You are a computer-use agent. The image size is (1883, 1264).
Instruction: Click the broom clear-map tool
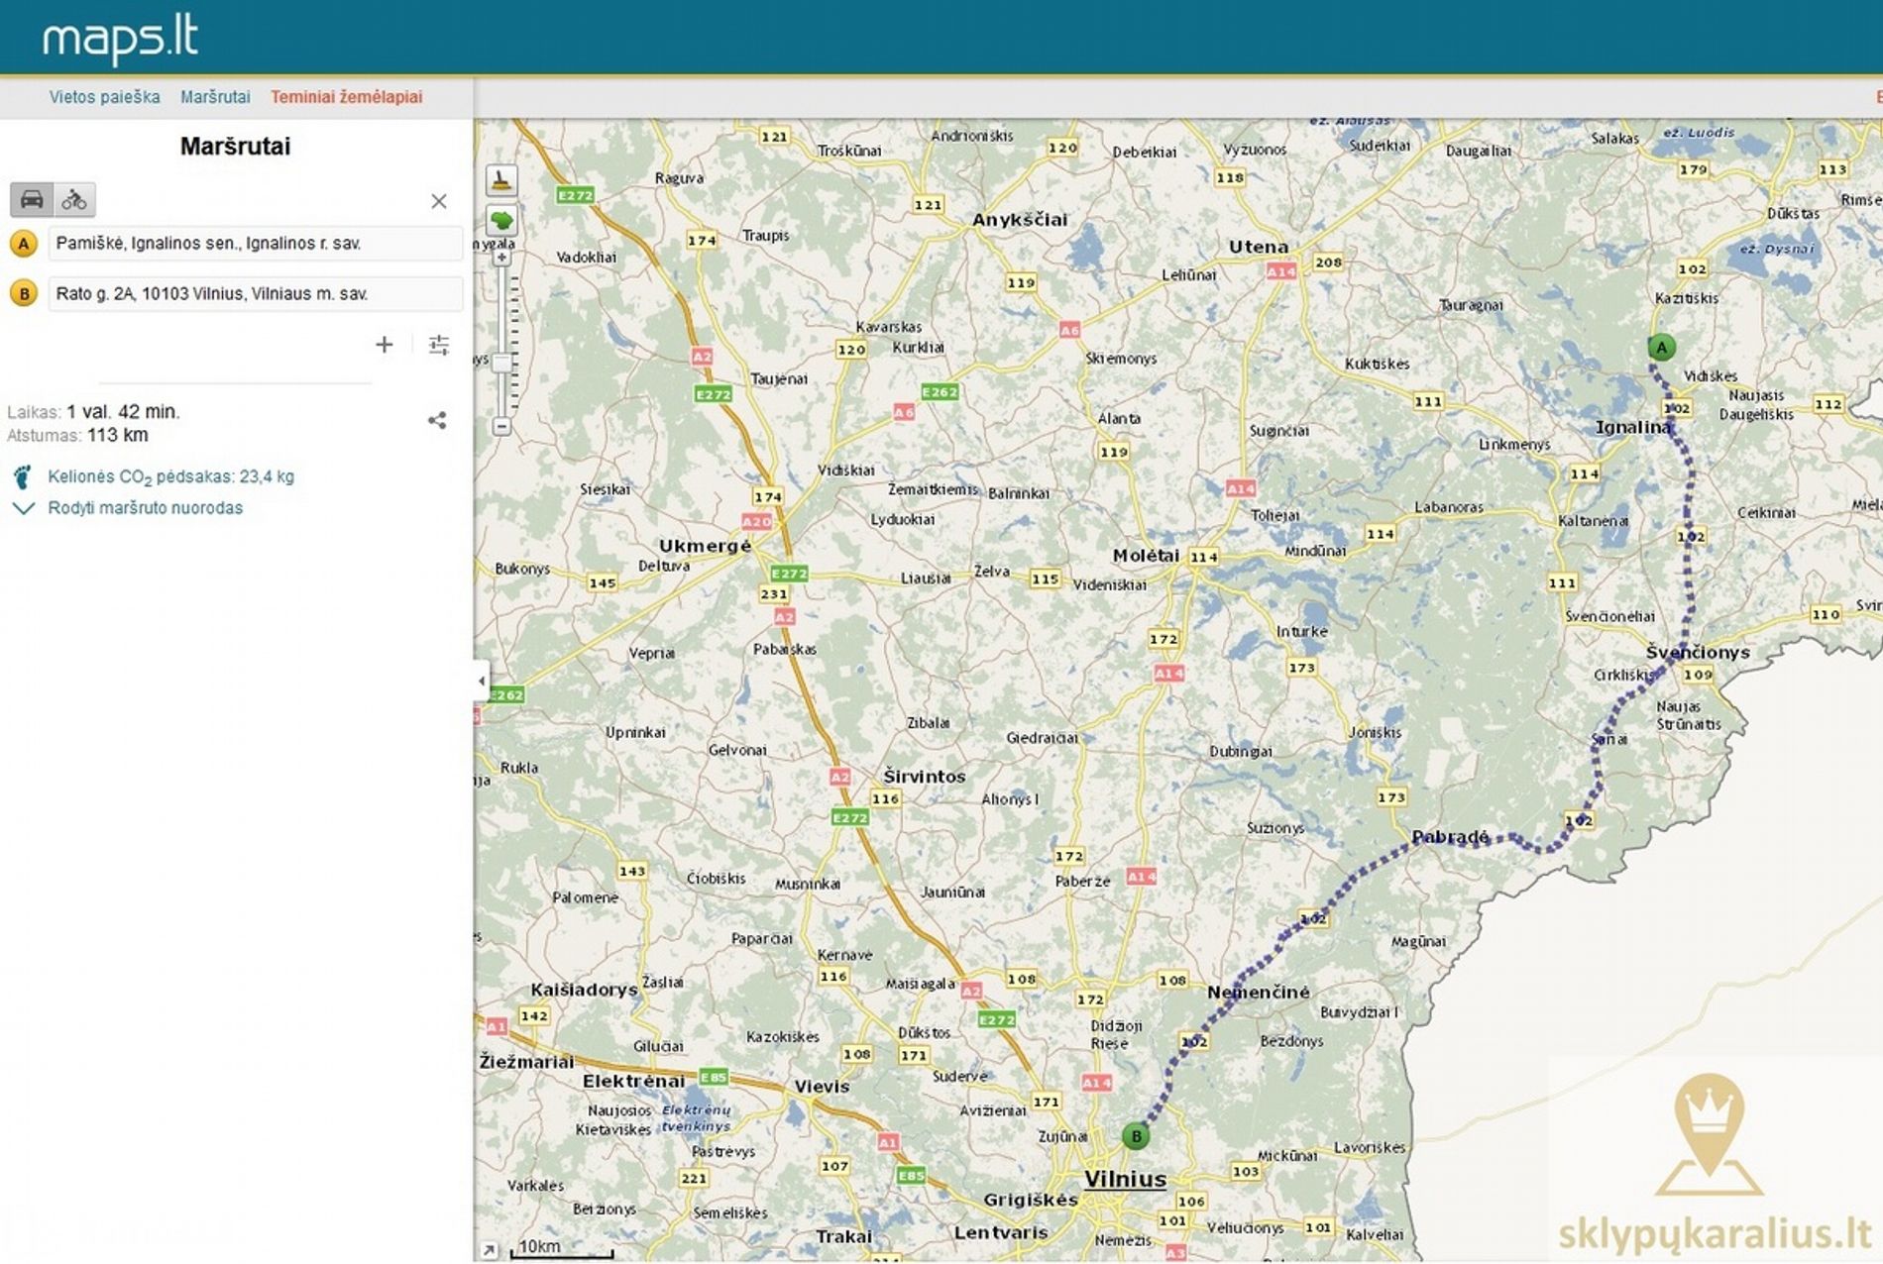(501, 180)
